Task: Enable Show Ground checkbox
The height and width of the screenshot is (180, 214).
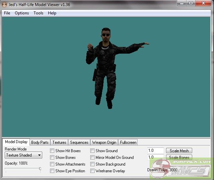Action: pyautogui.click(x=92, y=151)
